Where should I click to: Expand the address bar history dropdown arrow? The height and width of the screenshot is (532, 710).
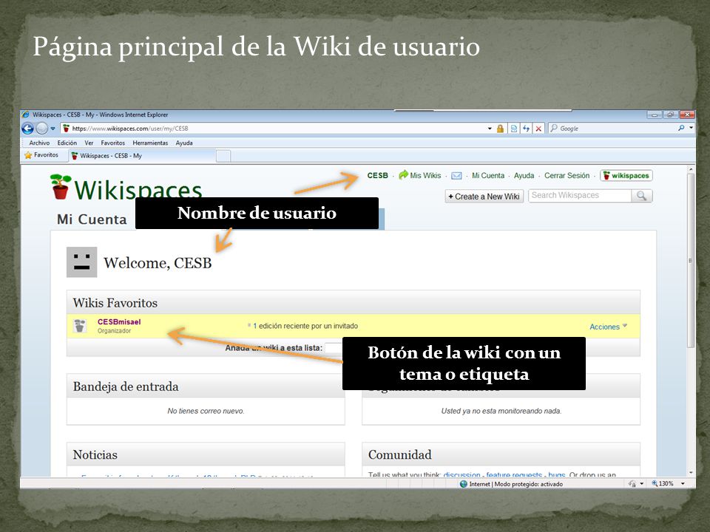pos(490,129)
